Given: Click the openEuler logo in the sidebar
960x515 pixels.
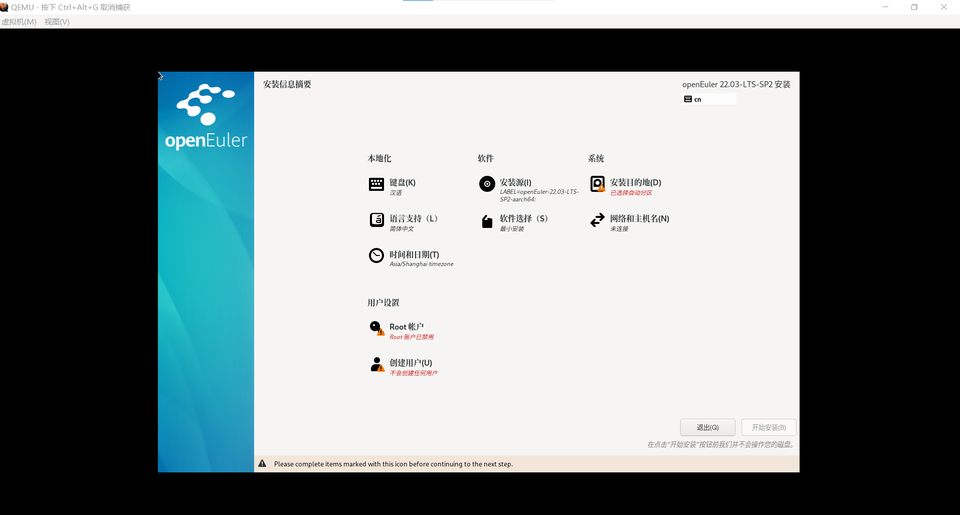Looking at the screenshot, I should point(206,116).
